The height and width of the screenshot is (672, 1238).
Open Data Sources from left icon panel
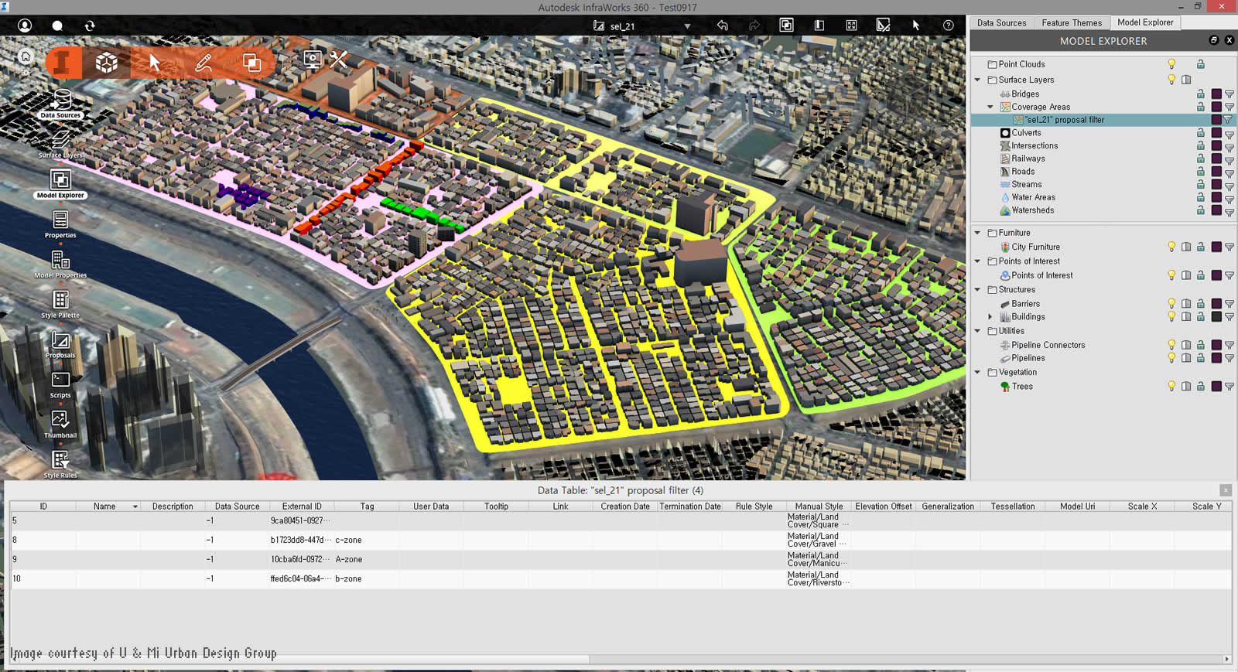click(60, 104)
